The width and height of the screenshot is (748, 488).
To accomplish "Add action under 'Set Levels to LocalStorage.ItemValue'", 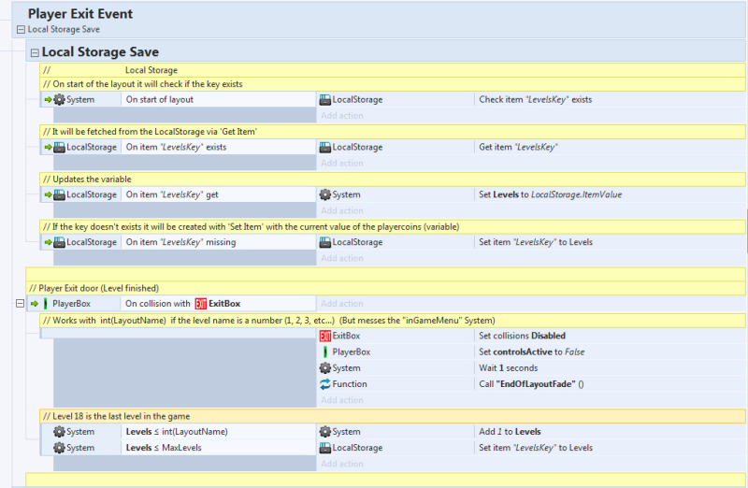I will 342,211.
